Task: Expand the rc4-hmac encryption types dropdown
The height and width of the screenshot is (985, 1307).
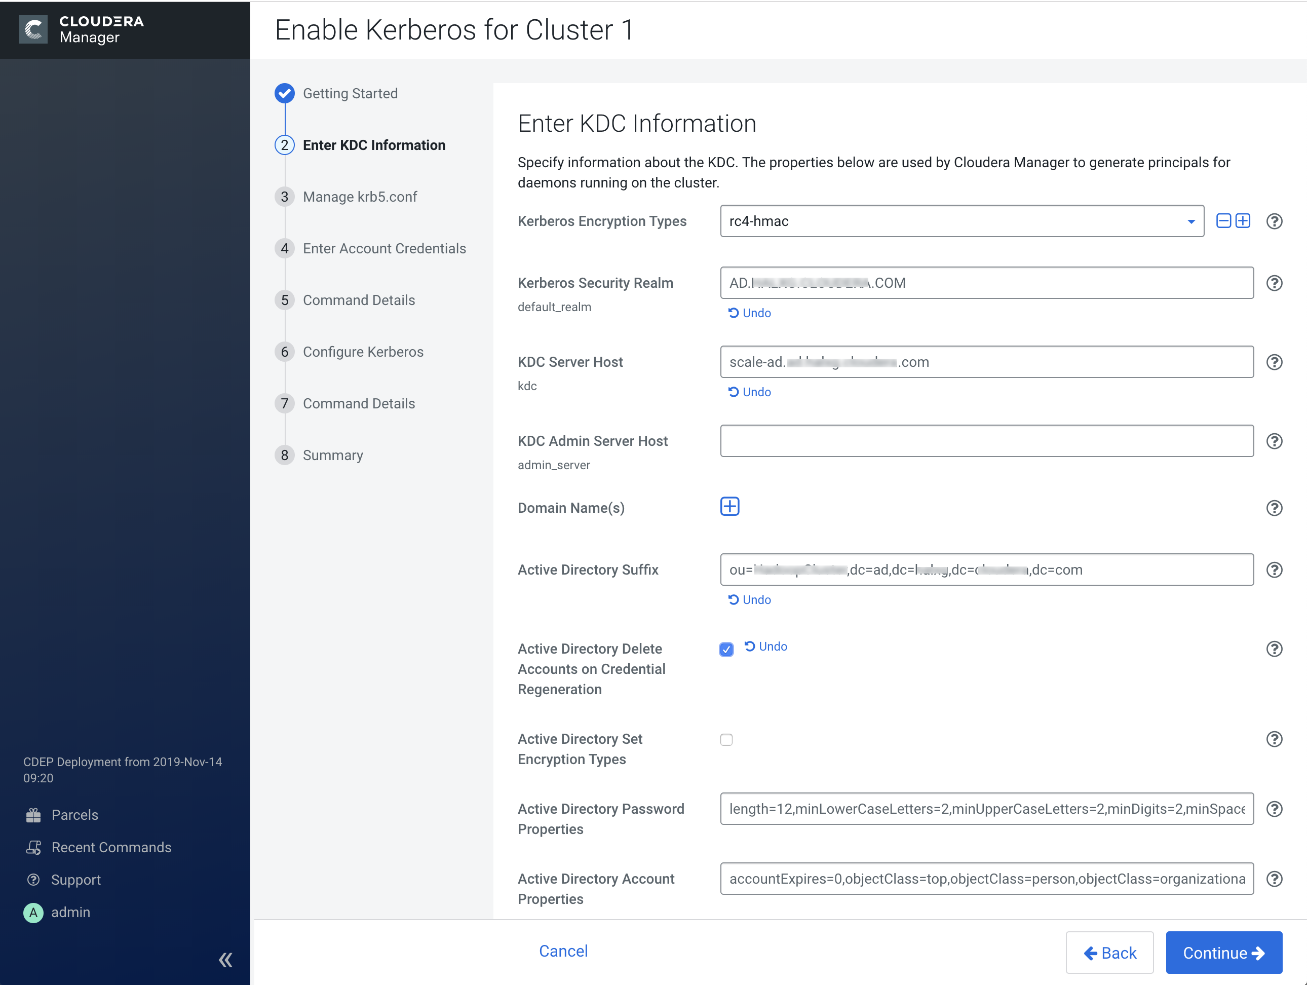Action: [1190, 221]
